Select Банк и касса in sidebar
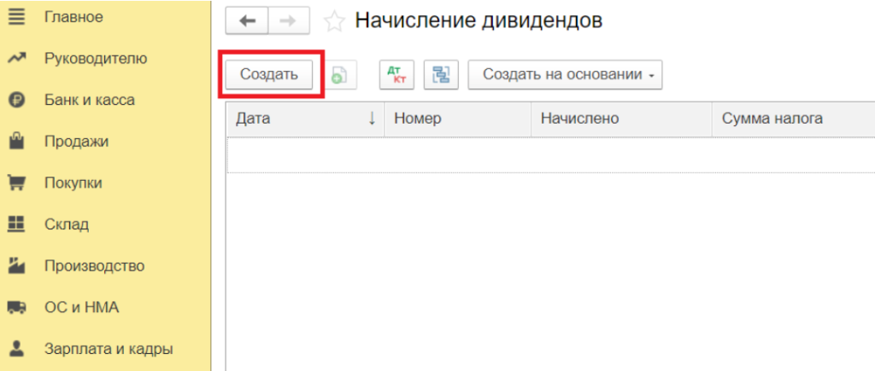Viewport: 875px width, 371px height. point(89,100)
